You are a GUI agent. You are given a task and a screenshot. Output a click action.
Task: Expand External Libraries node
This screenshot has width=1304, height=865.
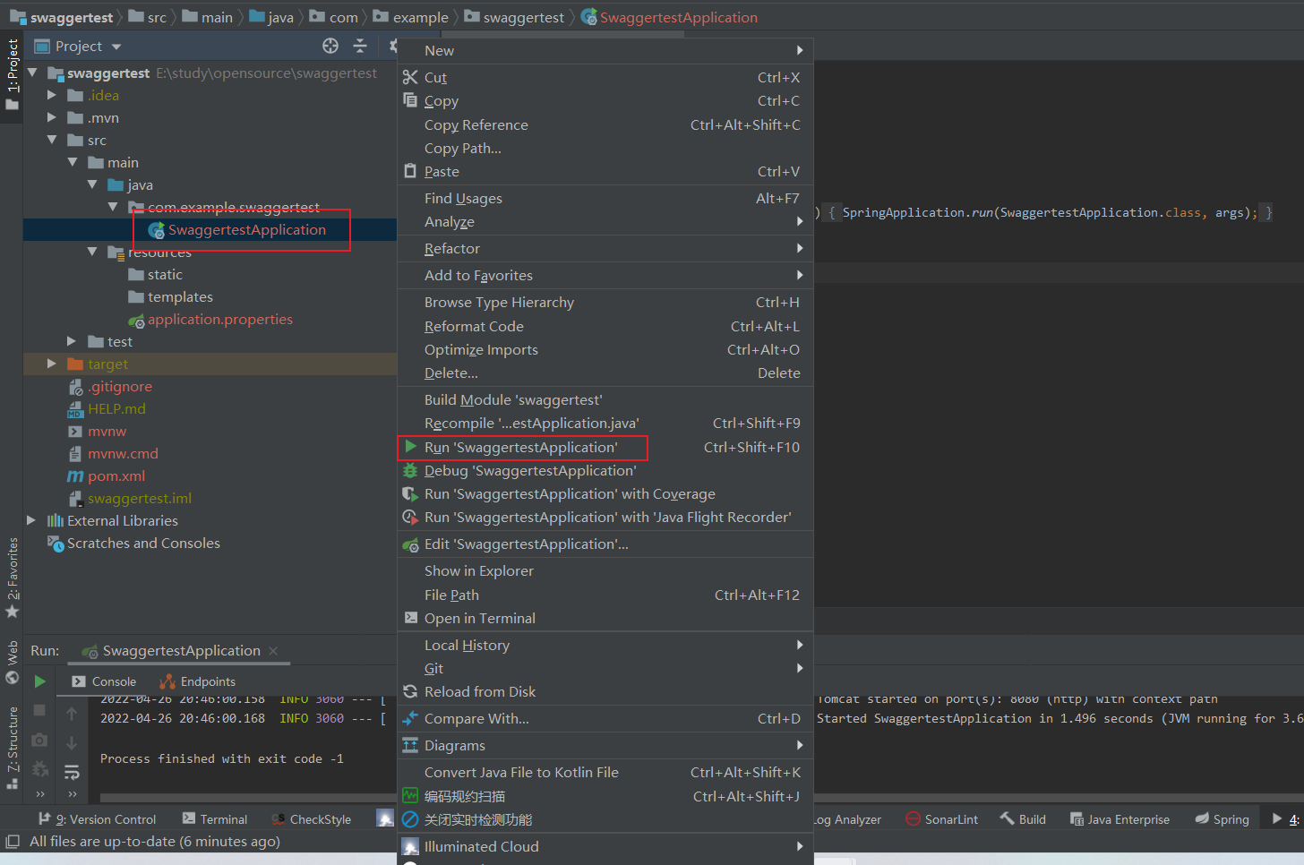click(x=31, y=520)
